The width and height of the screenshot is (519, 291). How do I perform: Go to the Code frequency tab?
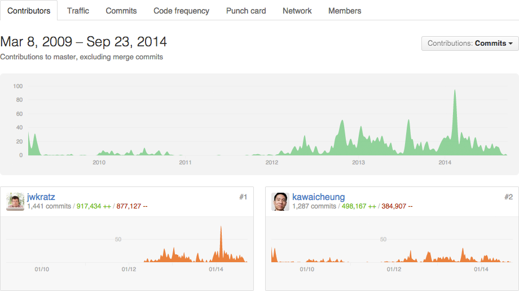pos(182,11)
